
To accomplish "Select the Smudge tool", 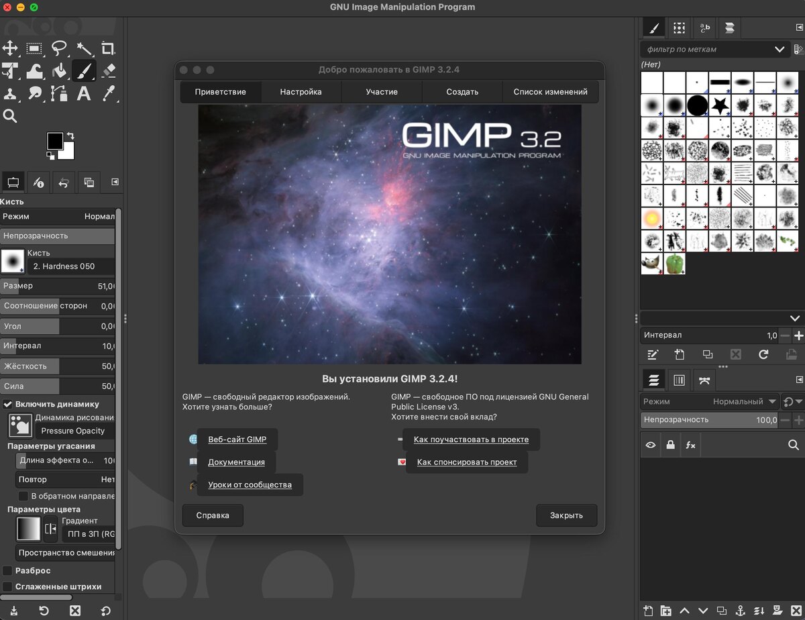I will coord(34,93).
